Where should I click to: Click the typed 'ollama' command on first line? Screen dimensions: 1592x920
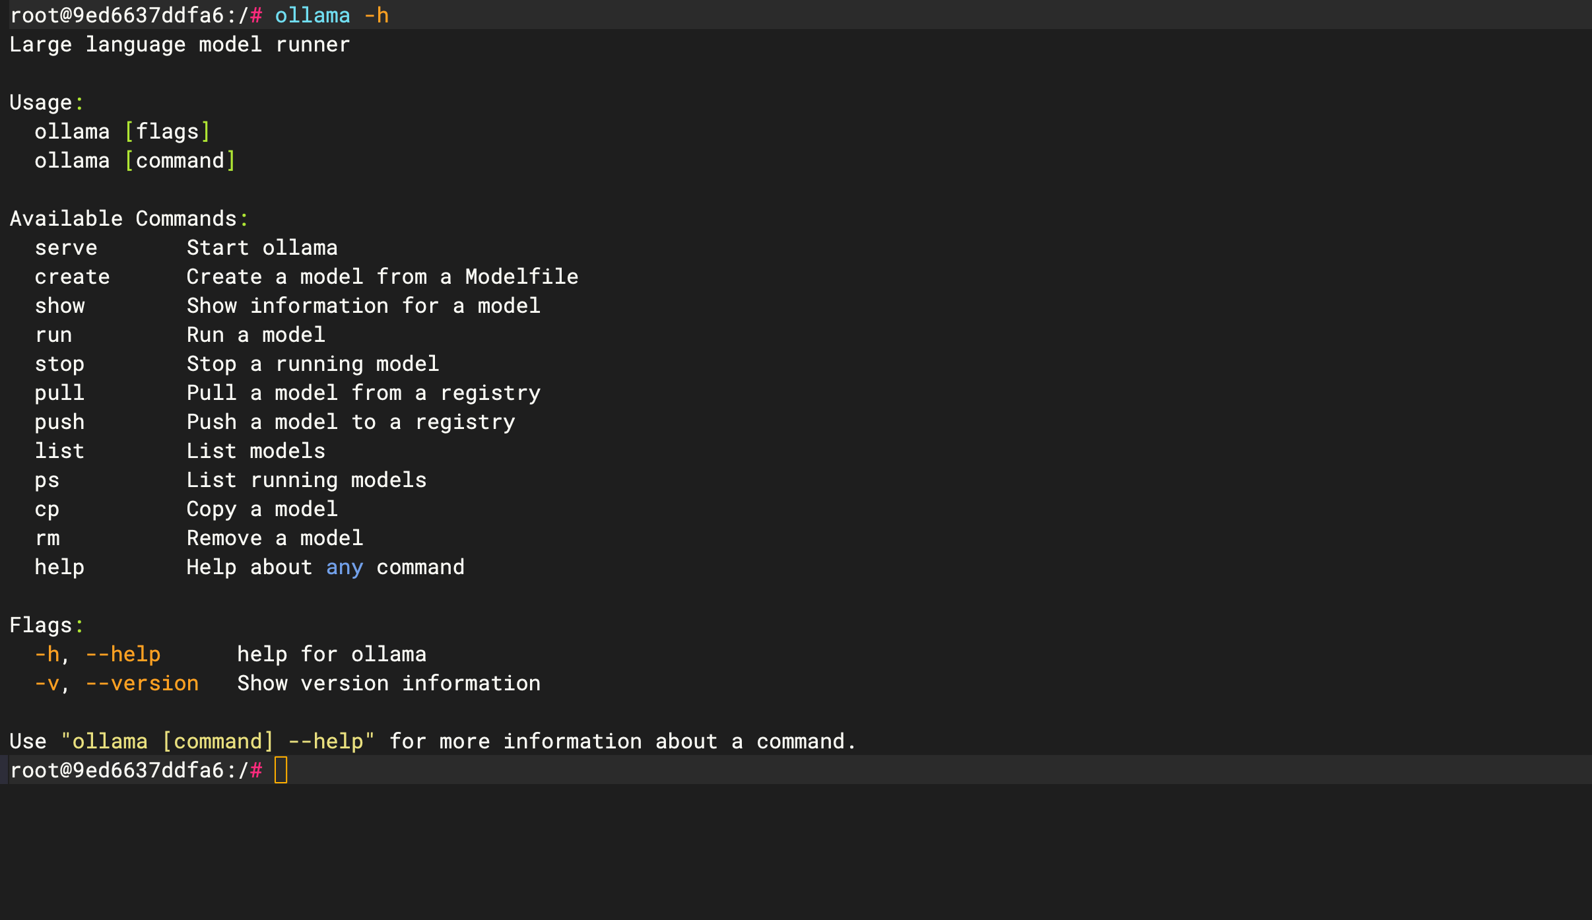click(x=312, y=15)
